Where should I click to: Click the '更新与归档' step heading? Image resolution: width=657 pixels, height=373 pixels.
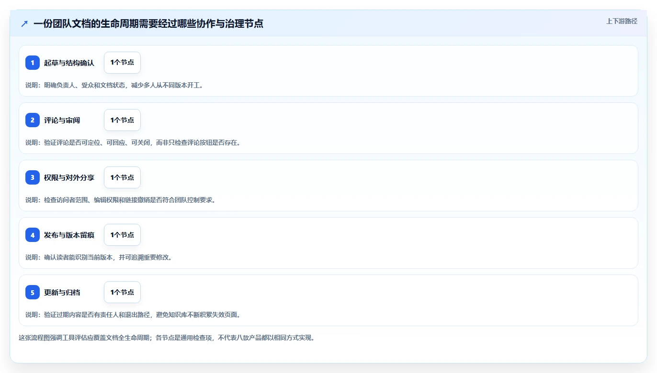tap(62, 292)
